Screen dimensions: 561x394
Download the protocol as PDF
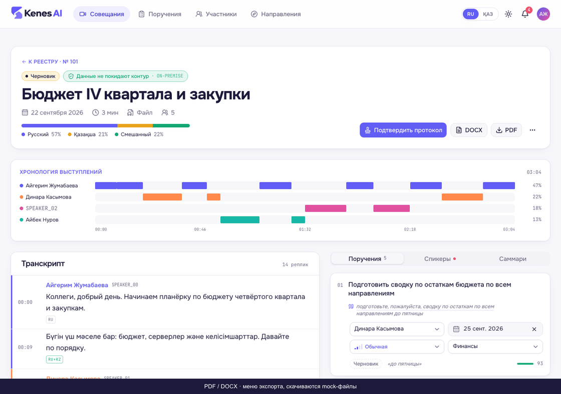506,130
